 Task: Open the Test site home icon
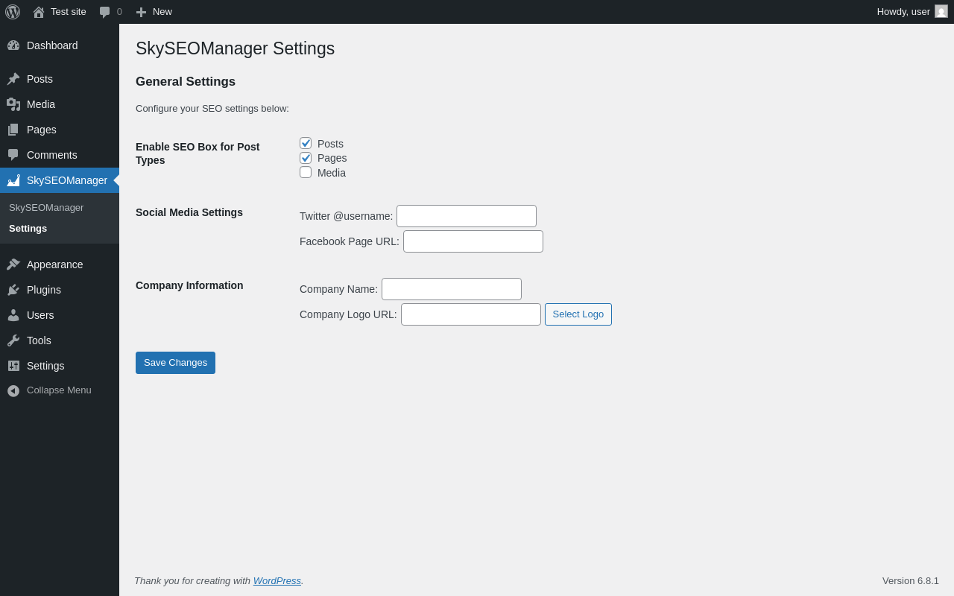click(x=39, y=12)
